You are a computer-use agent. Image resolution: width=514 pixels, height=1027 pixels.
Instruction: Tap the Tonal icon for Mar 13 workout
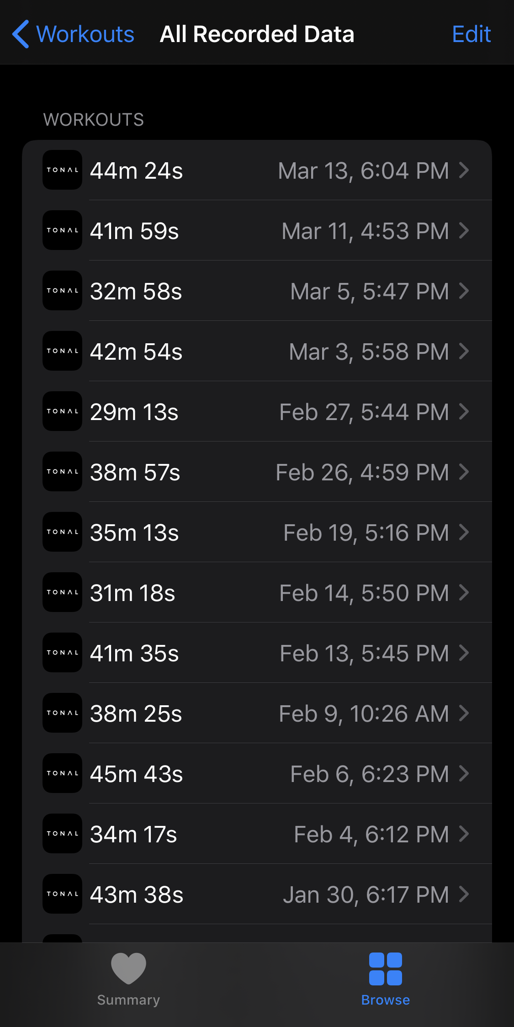pos(63,170)
